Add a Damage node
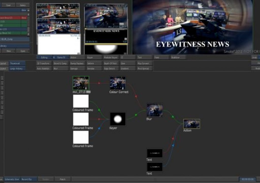Screen dimensions: 260x183 (78, 69)
